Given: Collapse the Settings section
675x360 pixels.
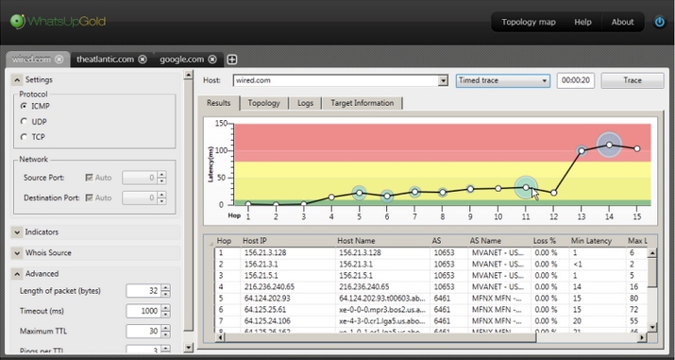Looking at the screenshot, I should [17, 80].
